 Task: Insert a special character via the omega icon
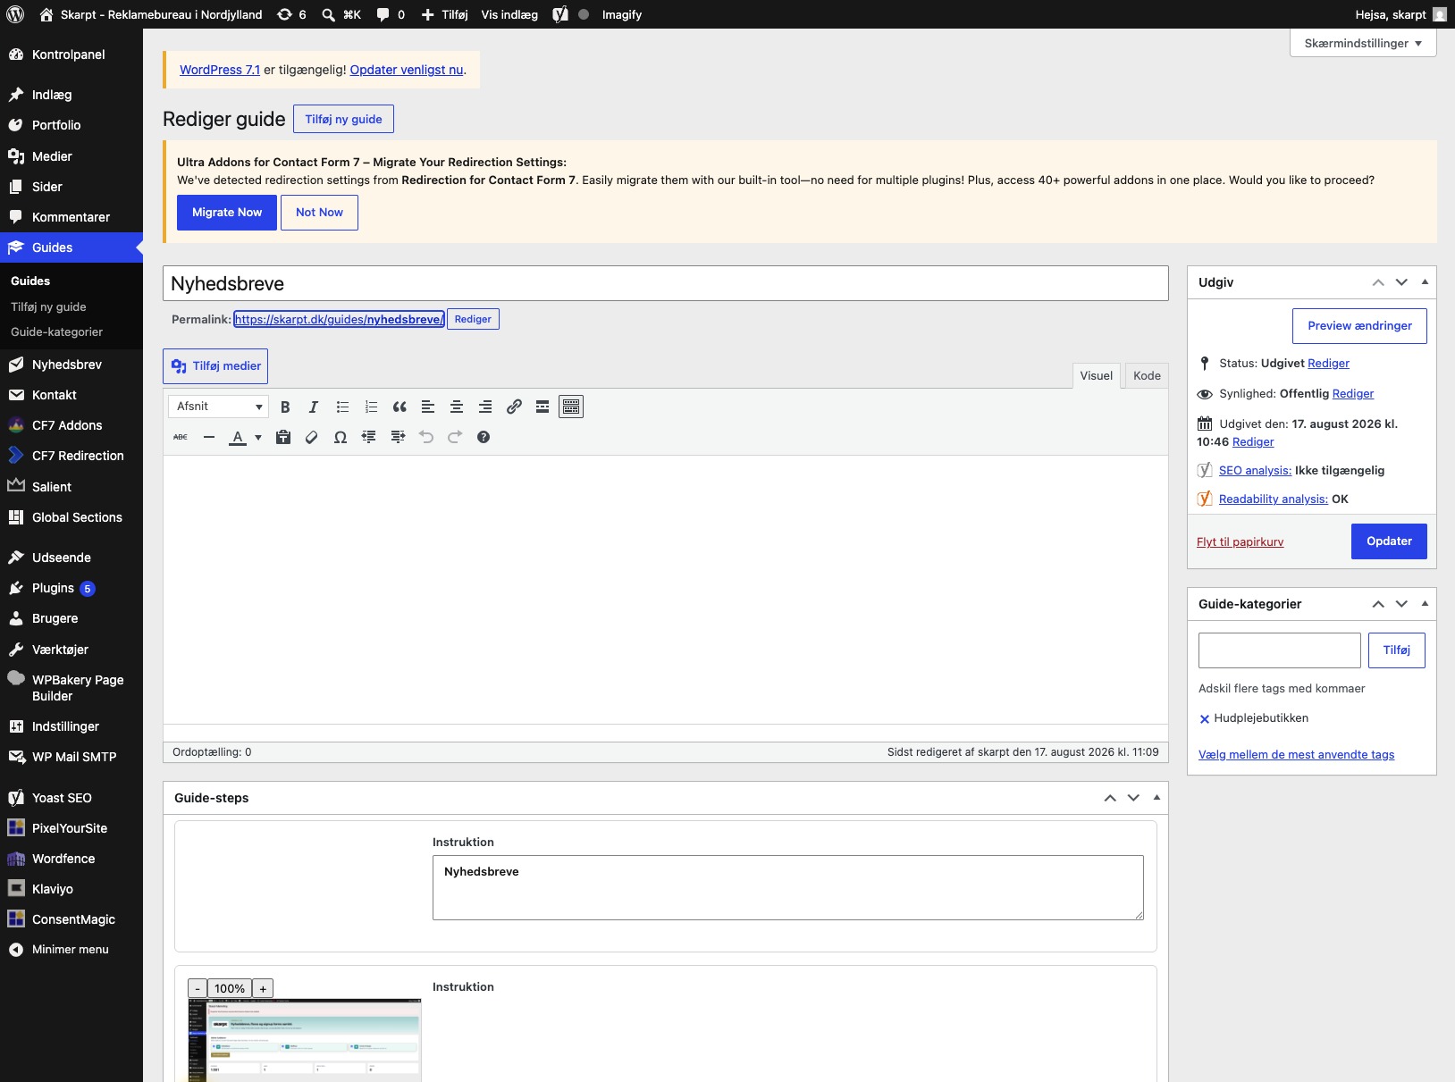point(341,437)
